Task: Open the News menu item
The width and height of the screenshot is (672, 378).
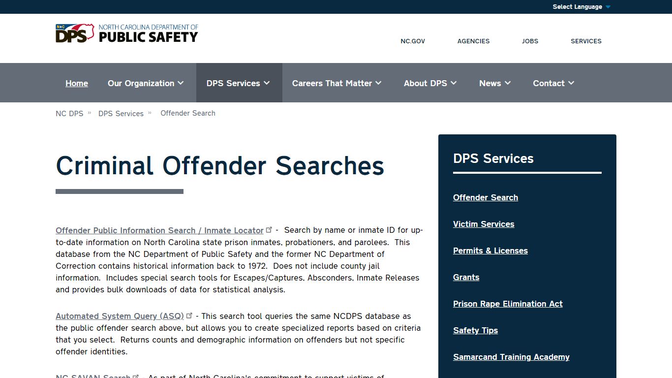Action: pyautogui.click(x=490, y=83)
